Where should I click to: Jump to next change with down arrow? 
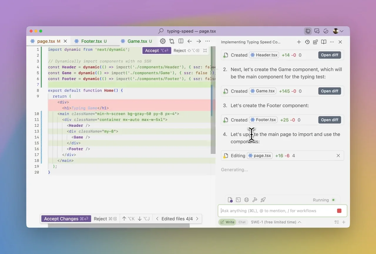tap(143, 219)
